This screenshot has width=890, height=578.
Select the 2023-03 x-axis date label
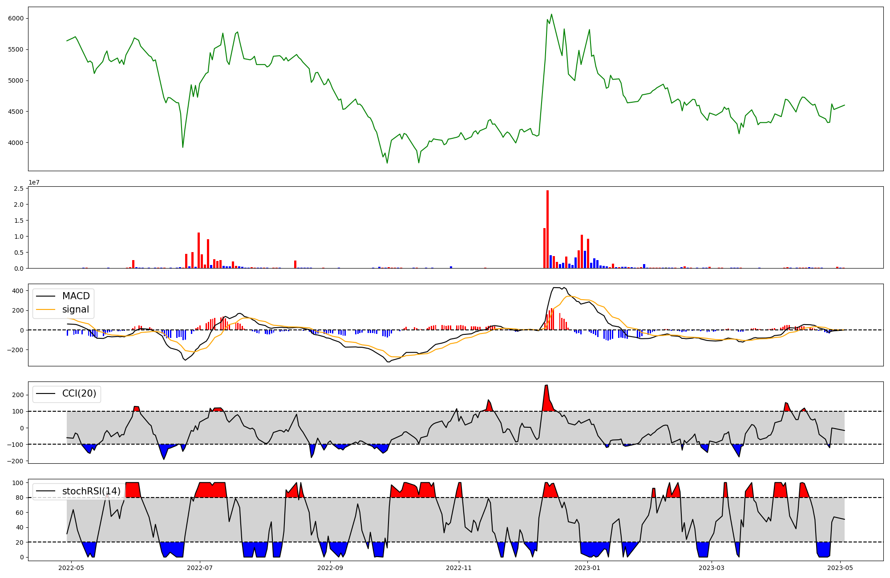pyautogui.click(x=712, y=568)
